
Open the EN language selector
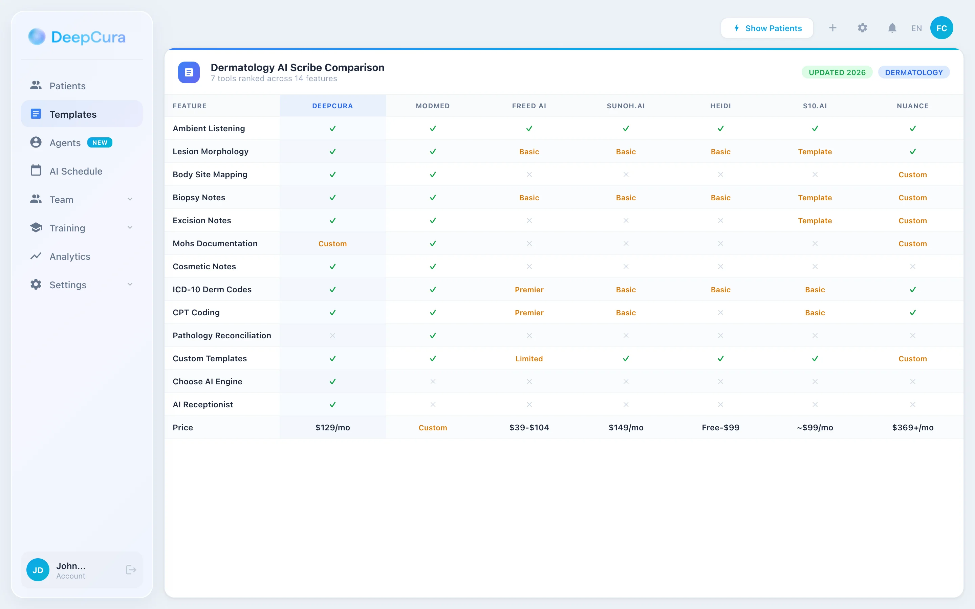click(916, 28)
